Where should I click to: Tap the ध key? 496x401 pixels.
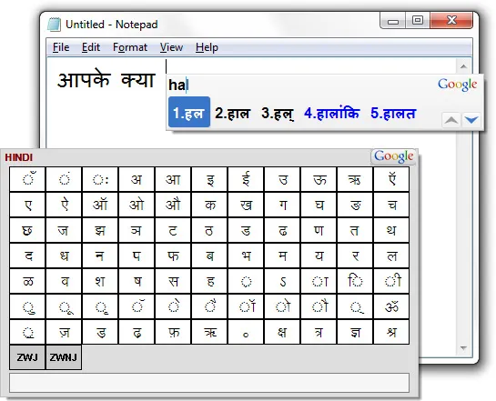pos(64,256)
